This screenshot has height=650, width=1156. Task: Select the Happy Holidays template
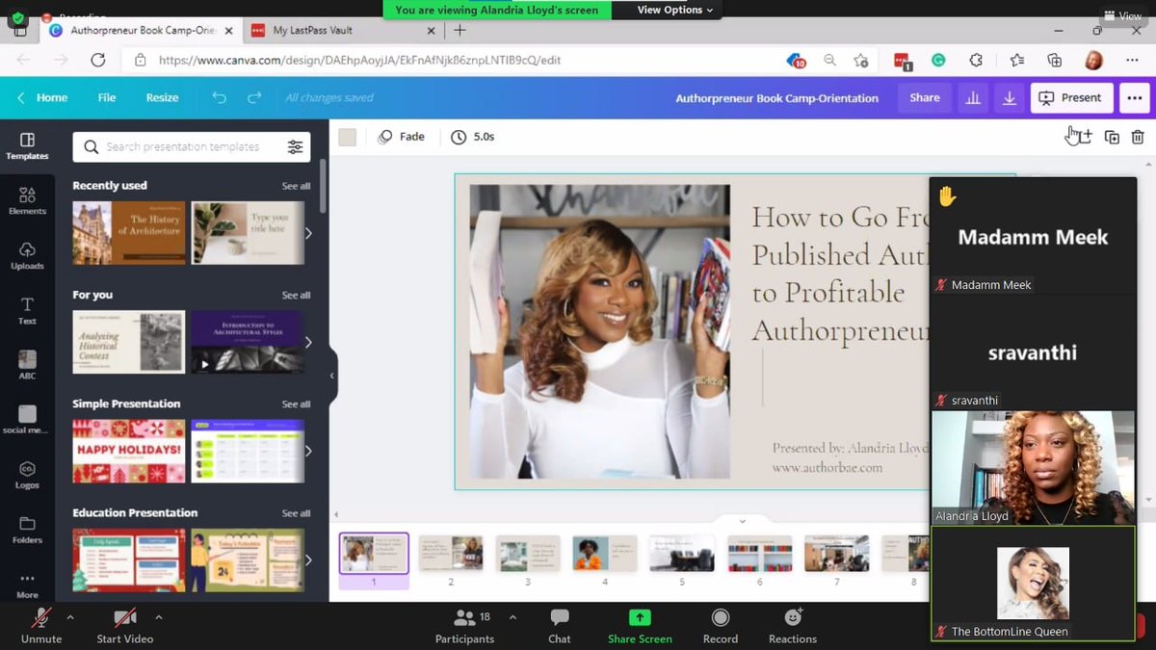128,451
